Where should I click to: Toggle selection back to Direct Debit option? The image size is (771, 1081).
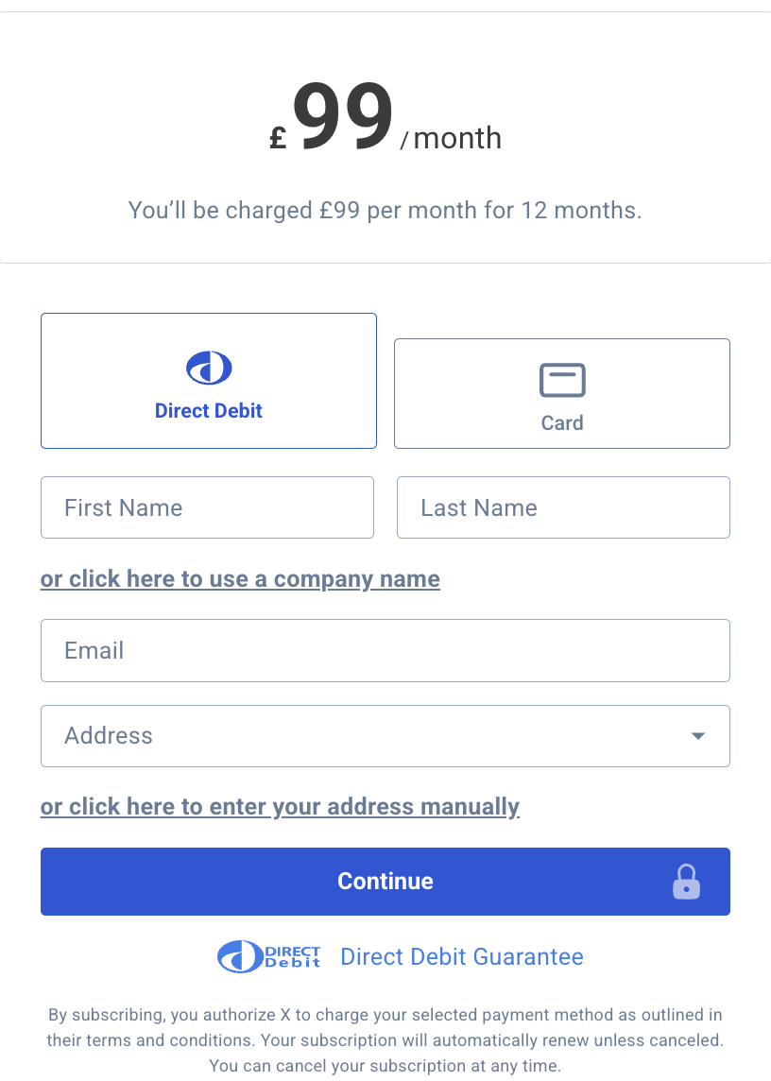point(208,380)
